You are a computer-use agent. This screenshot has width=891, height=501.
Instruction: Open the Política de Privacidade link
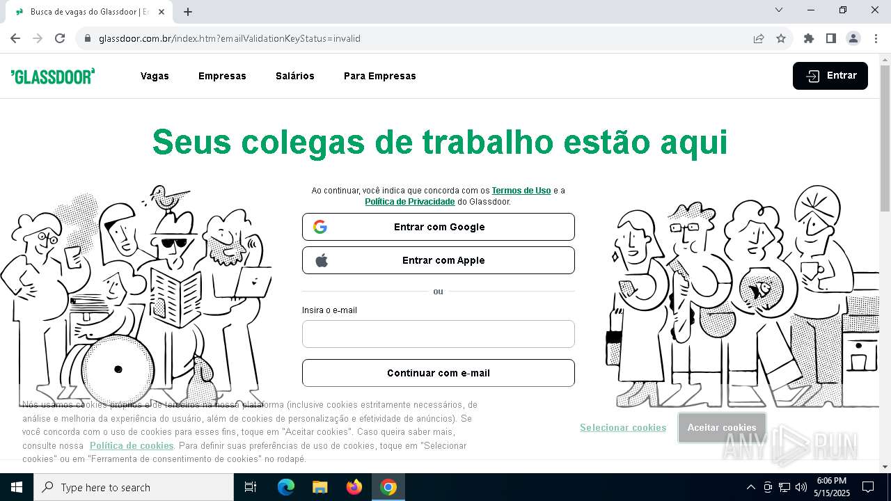410,202
